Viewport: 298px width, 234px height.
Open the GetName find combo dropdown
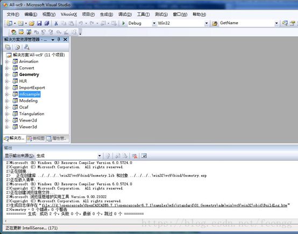click(276, 23)
